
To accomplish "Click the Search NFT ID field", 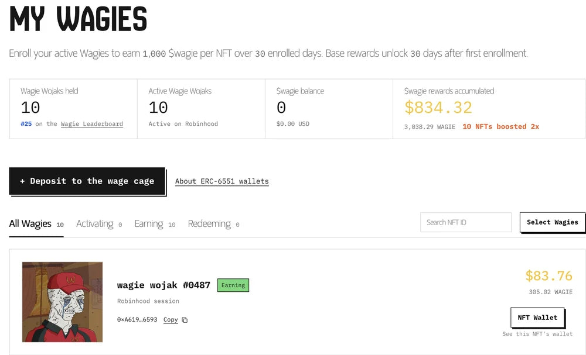I will [x=466, y=222].
